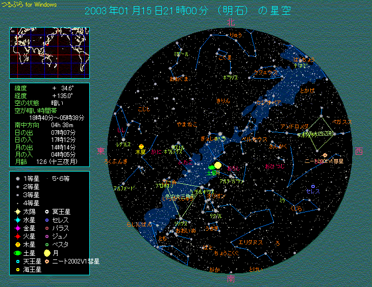The width and height of the screenshot is (372, 287).
Task: Click the south (南) direction label
Action: [231, 279]
